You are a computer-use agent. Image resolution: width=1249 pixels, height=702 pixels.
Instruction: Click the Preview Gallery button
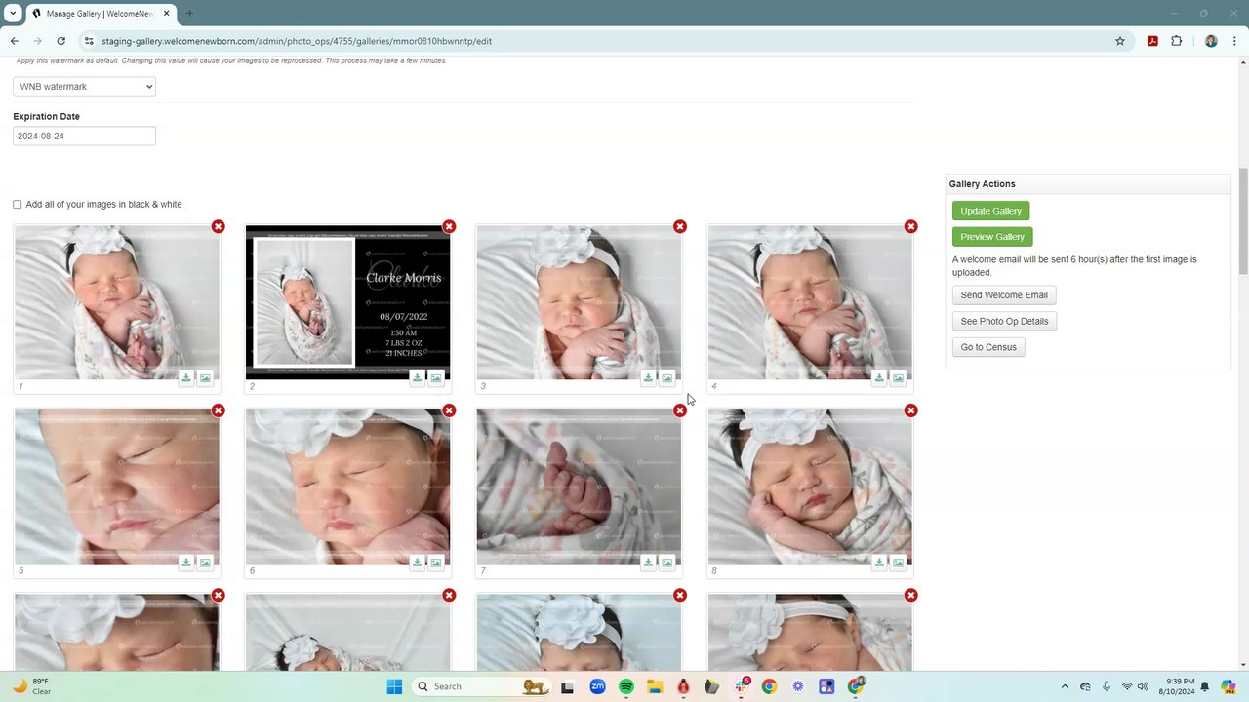[x=992, y=237]
